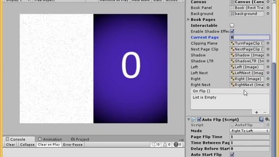Open object picker for Next Page Clip field

pyautogui.click(x=268, y=49)
